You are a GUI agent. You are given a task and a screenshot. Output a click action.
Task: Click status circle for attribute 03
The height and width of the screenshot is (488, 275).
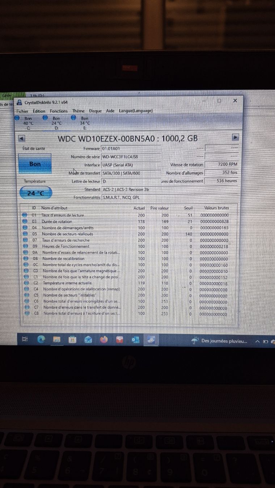(x=25, y=222)
